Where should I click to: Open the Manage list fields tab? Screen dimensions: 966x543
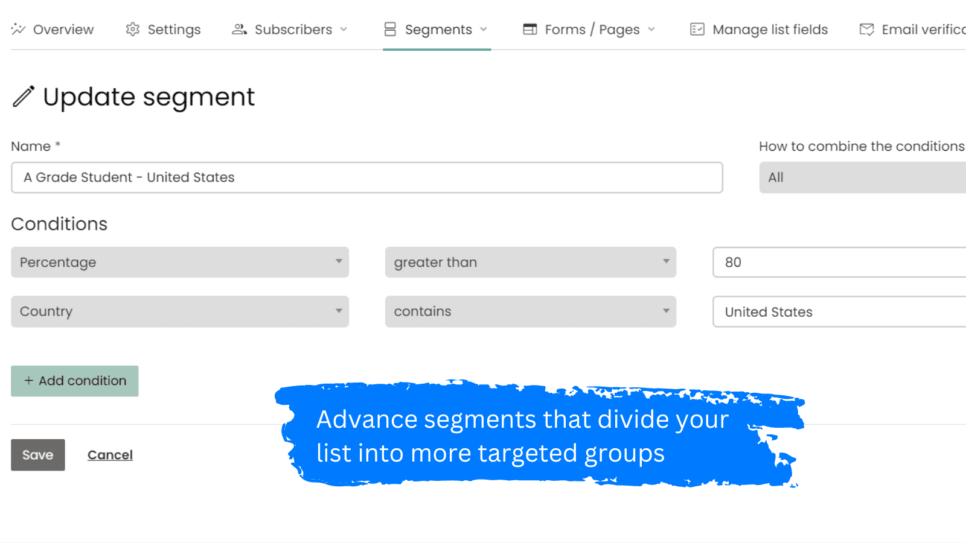[770, 29]
